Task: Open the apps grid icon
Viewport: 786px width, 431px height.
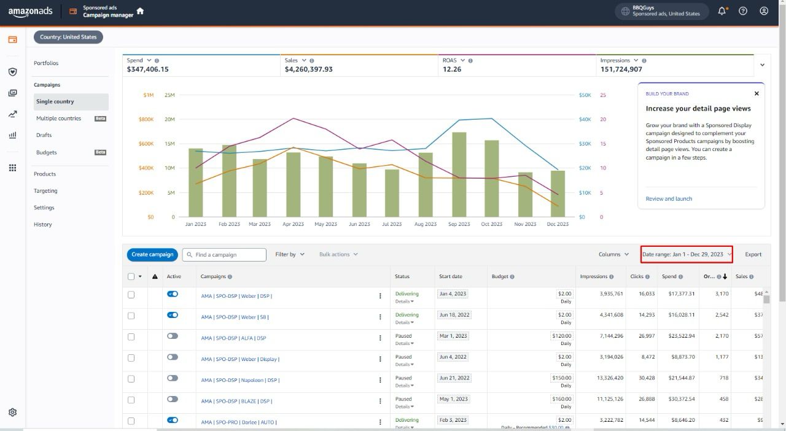Action: click(x=12, y=168)
